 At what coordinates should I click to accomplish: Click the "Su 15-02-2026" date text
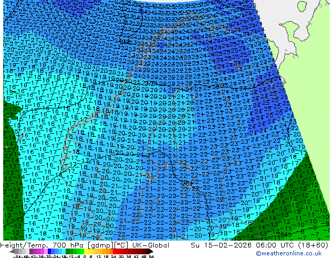coord(222,245)
